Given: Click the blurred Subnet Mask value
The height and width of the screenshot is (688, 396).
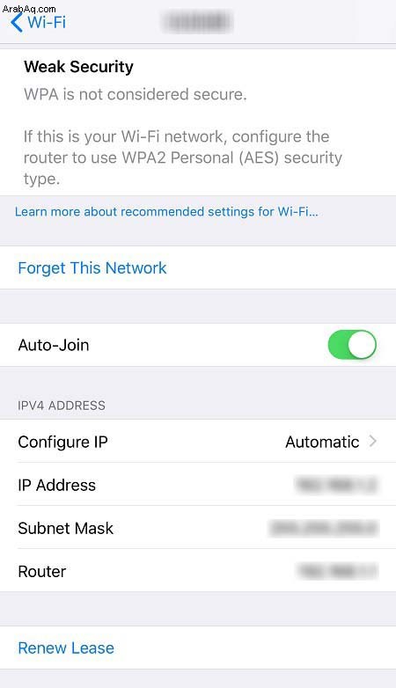Looking at the screenshot, I should click(324, 528).
